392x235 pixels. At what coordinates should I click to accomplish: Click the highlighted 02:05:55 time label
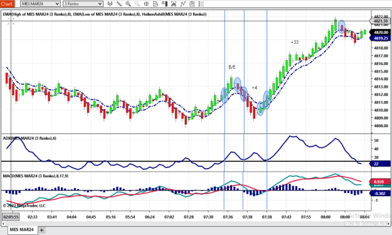click(x=11, y=217)
